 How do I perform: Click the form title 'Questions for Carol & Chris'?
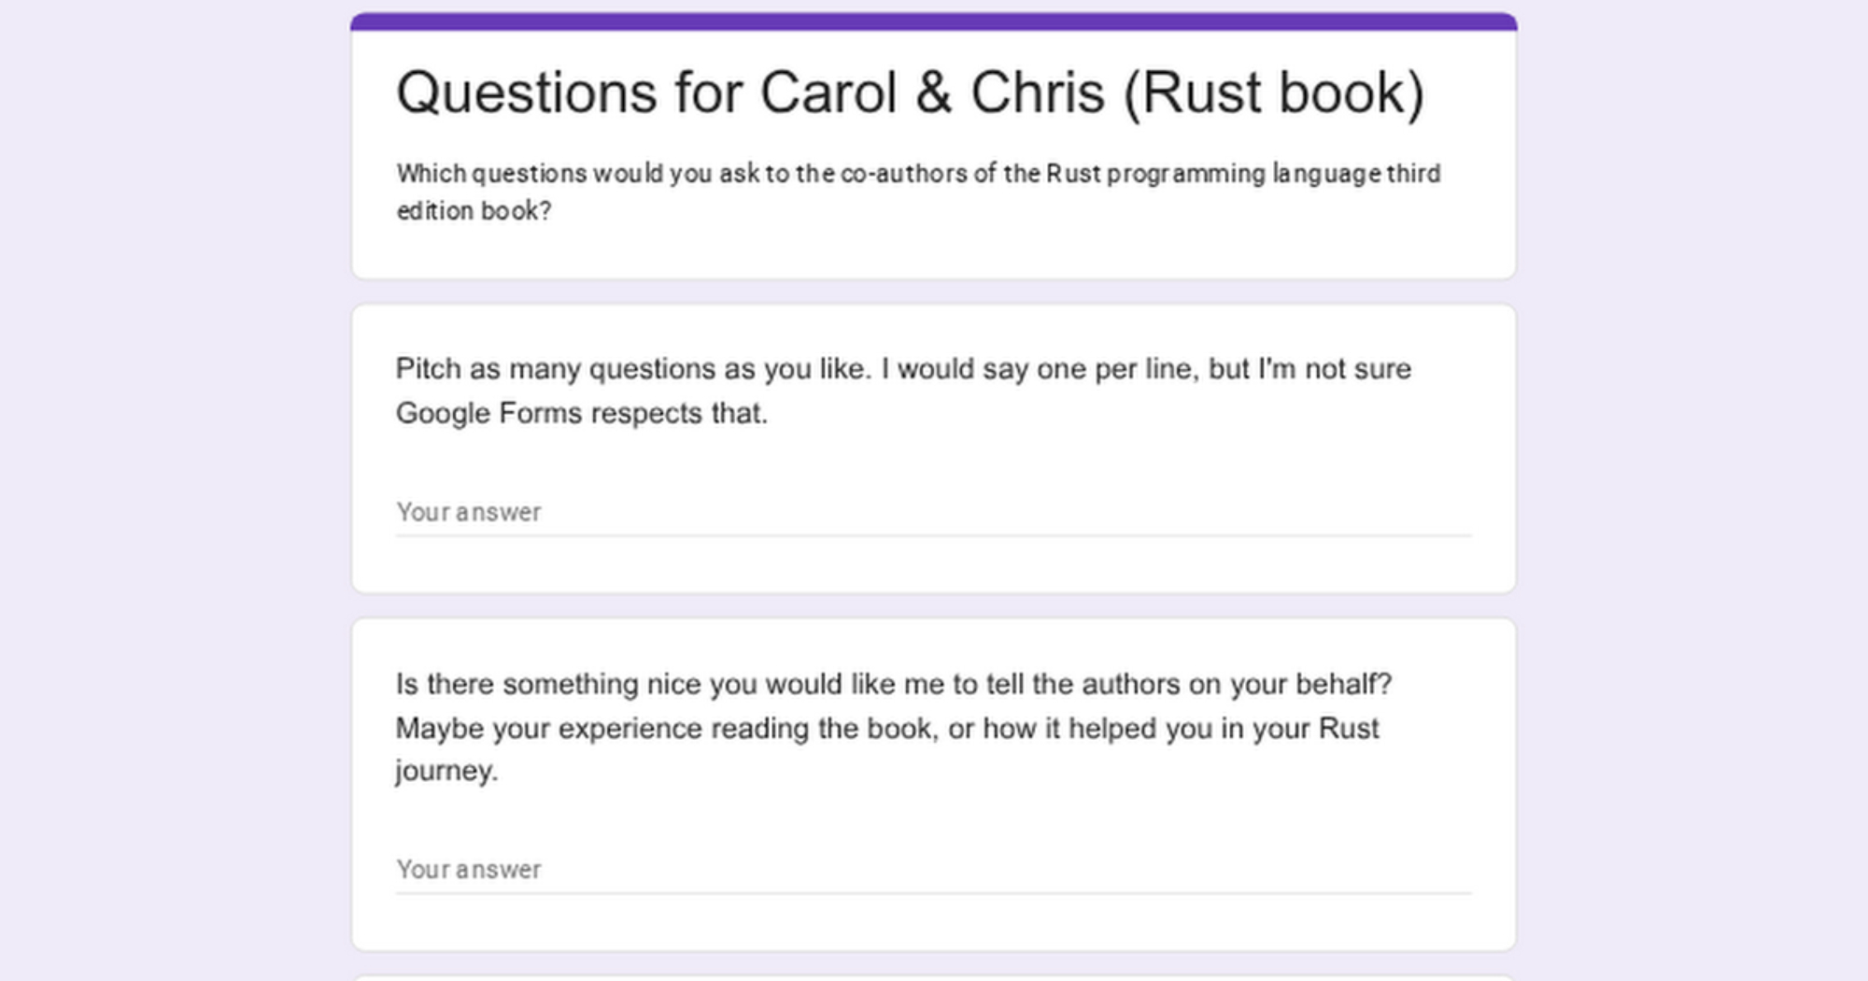[909, 92]
